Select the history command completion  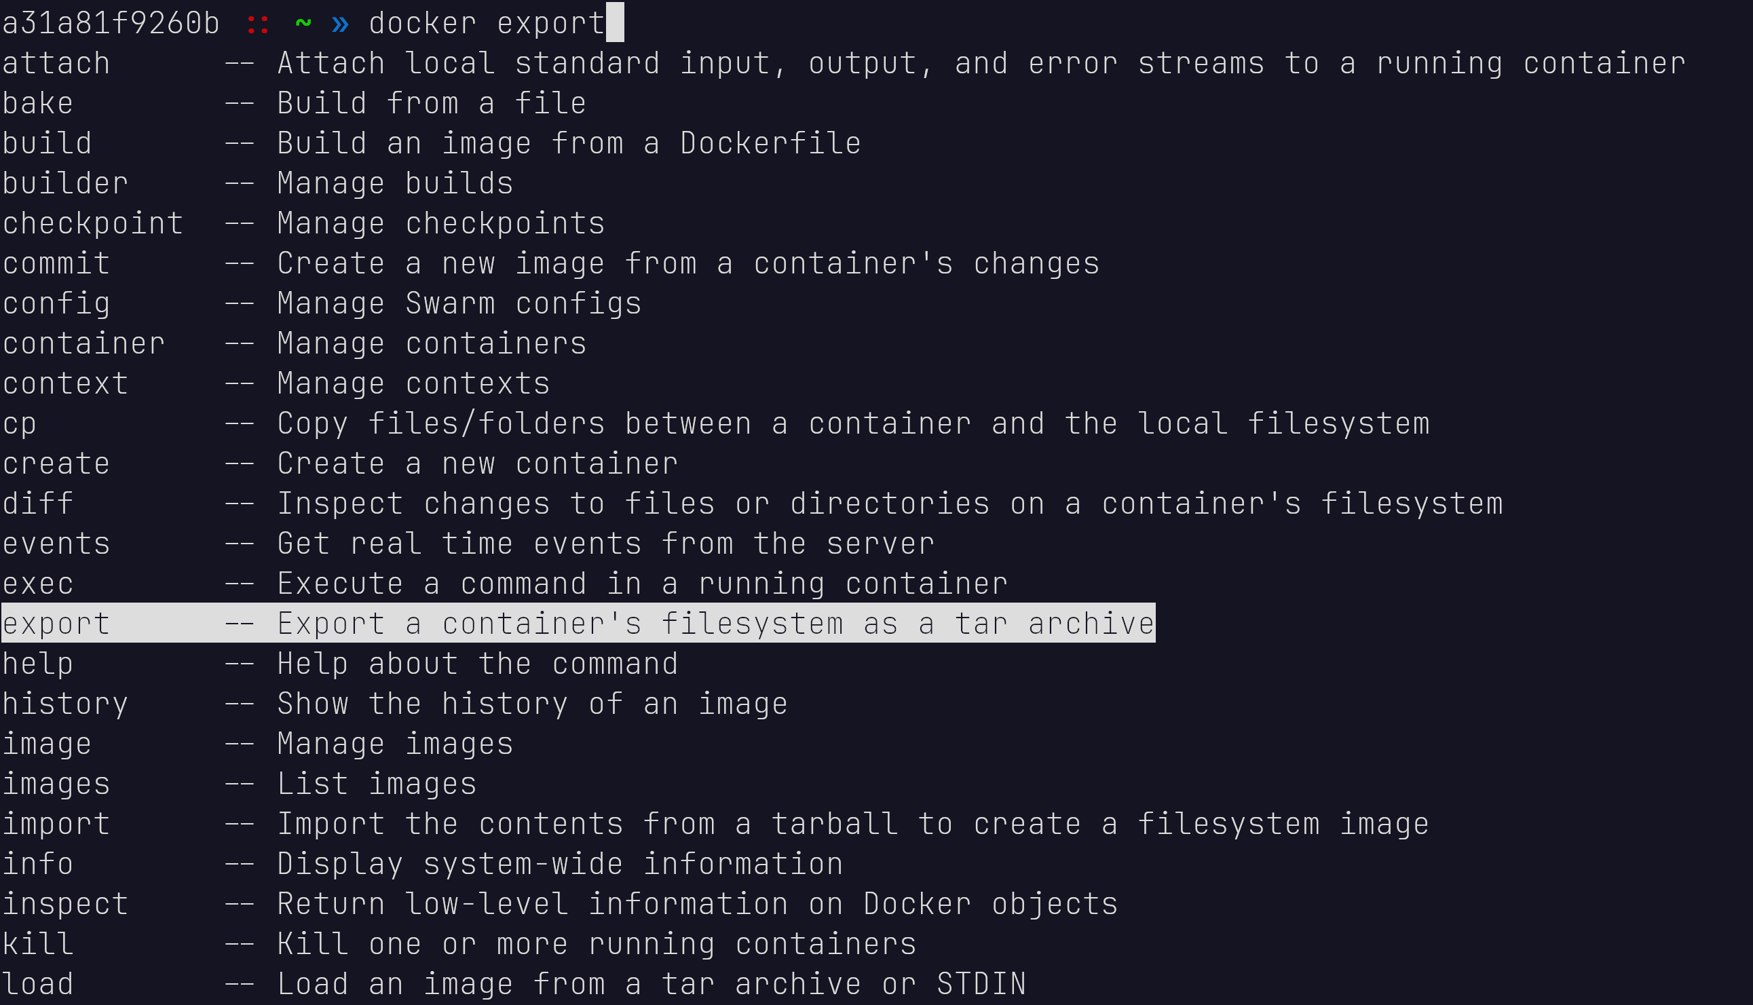point(66,704)
